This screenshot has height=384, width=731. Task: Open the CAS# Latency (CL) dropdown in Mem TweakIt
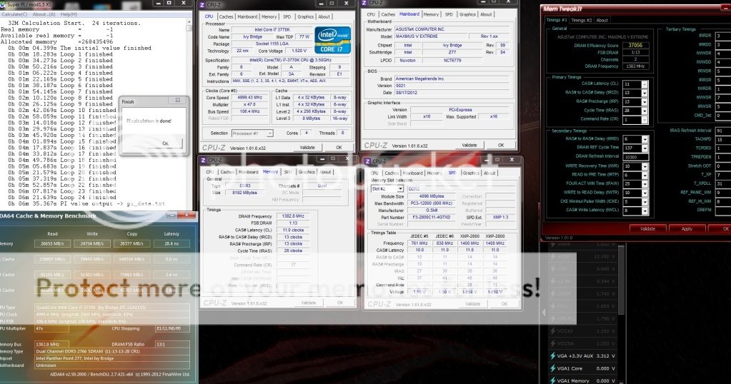point(645,84)
